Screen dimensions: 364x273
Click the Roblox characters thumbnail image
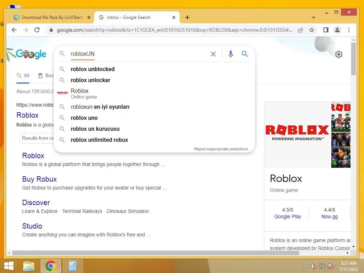[x=341, y=117]
